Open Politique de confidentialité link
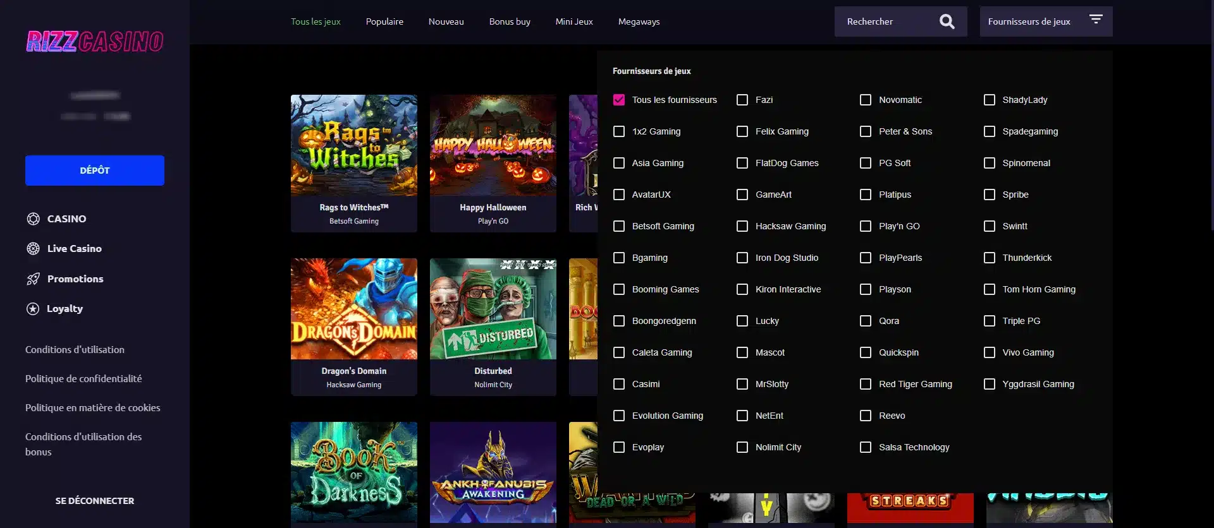Viewport: 1214px width, 528px height. coord(83,378)
